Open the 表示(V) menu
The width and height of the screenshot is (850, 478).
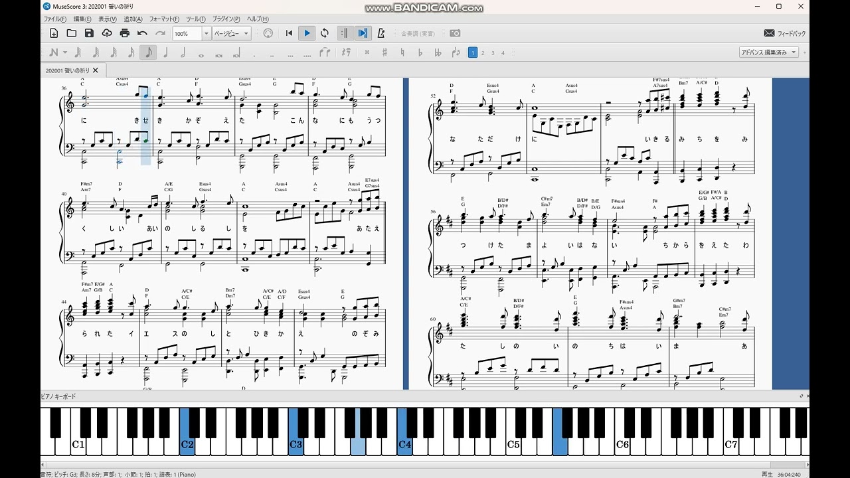pyautogui.click(x=108, y=19)
